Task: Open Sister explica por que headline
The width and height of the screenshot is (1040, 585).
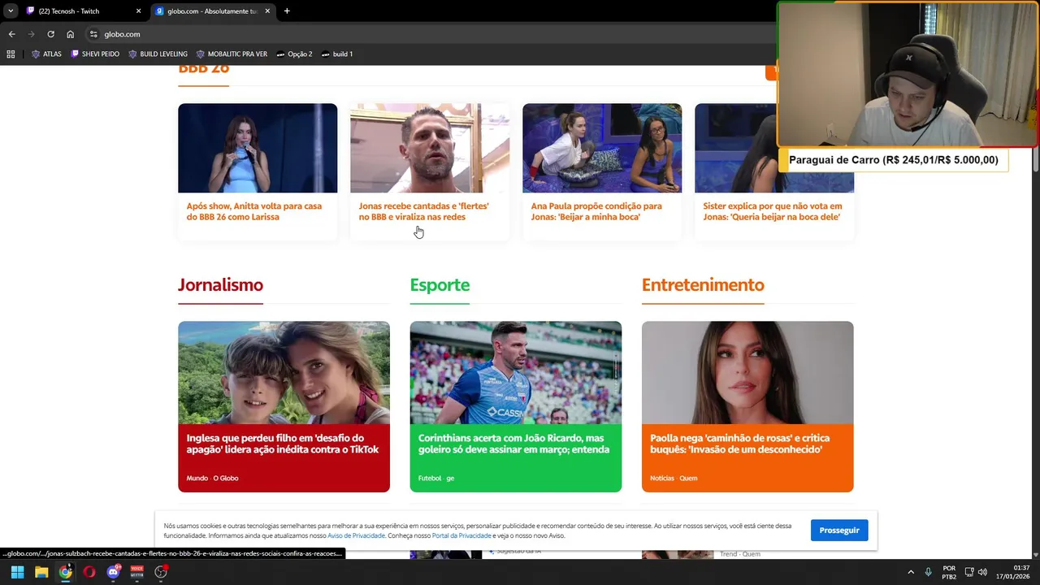Action: pyautogui.click(x=772, y=211)
